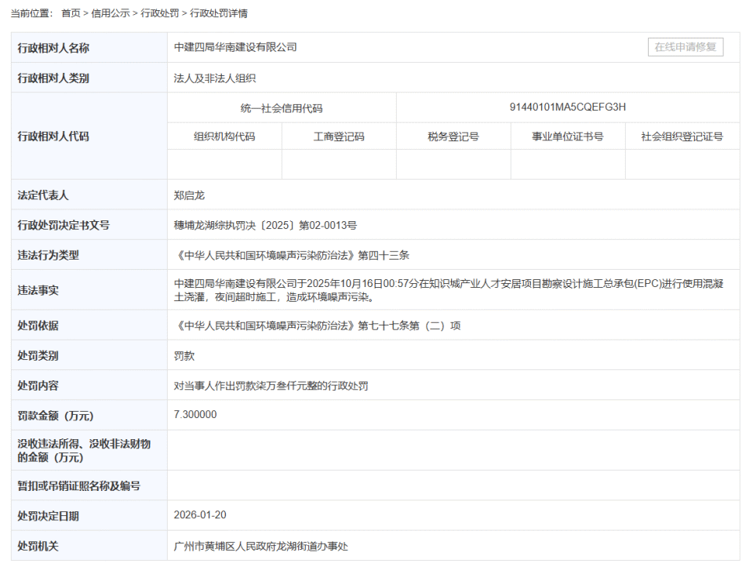Select fine amount 7.300000
The width and height of the screenshot is (753, 567).
point(195,414)
